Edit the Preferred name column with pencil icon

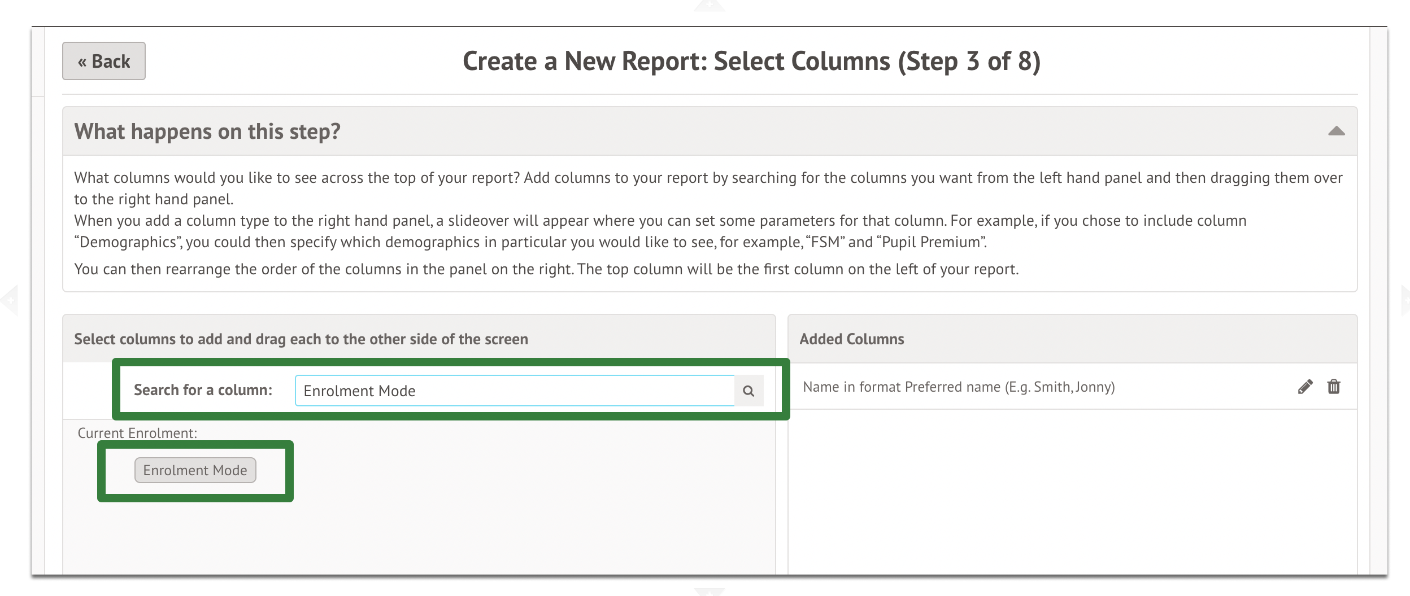pos(1305,387)
